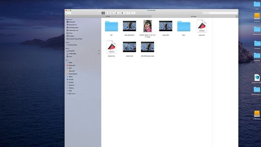Select the PHOTO-2020 jpg image thumbnail
This screenshot has height=147, width=261.
pos(148,26)
